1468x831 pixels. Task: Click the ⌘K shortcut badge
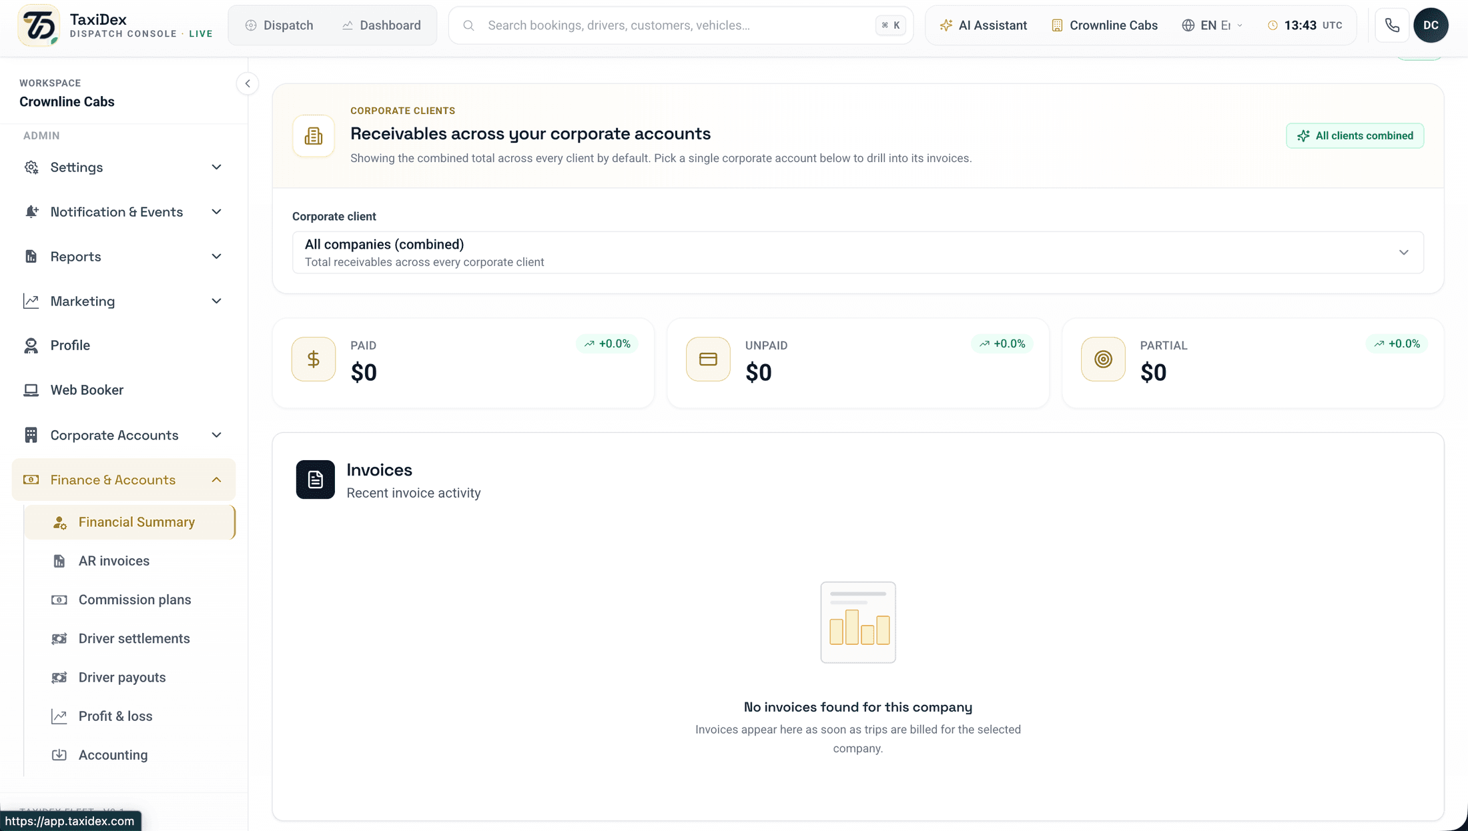(891, 25)
